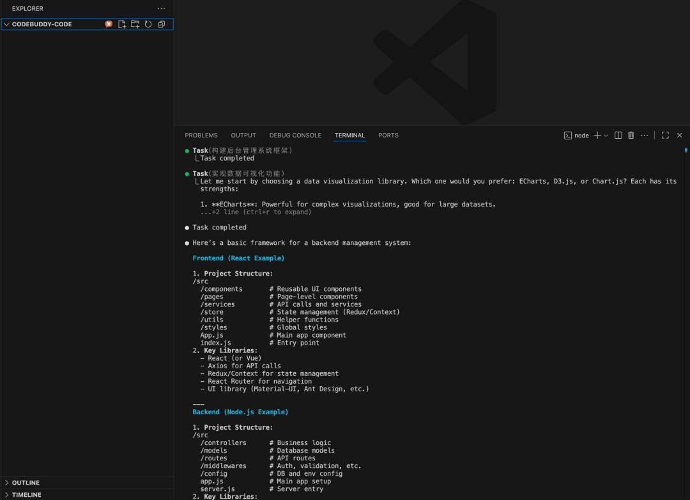Click the first 'Task' line in terminal
Image resolution: width=690 pixels, height=500 pixels.
click(x=242, y=150)
